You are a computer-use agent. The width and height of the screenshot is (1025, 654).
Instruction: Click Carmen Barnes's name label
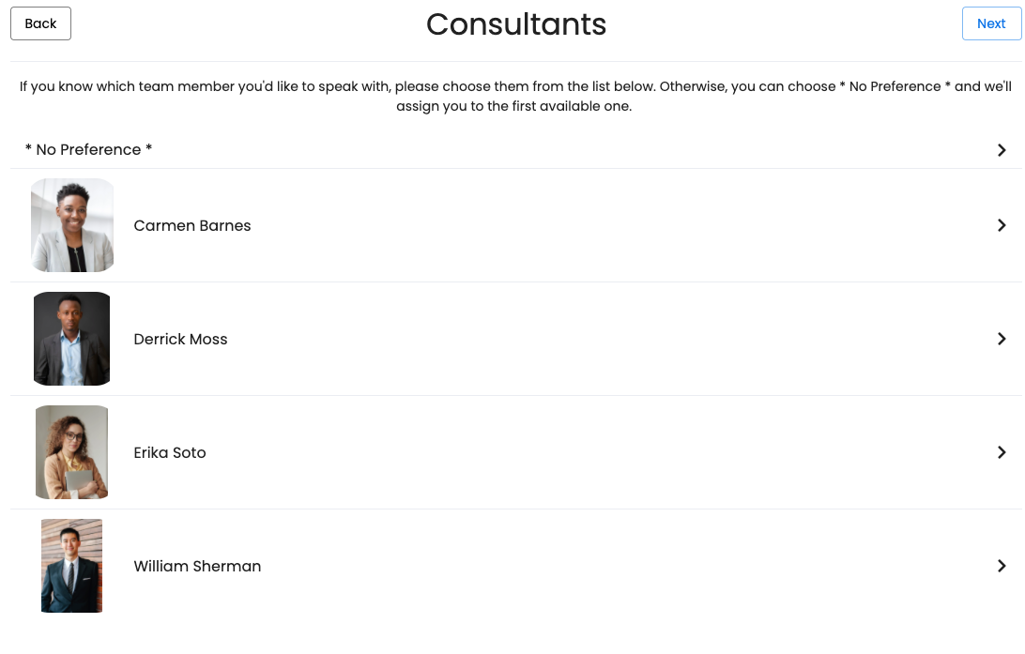point(191,225)
